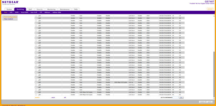This screenshot has width=216, height=106.
Task: Check the box for port g19
Action: click(x=36, y=18)
